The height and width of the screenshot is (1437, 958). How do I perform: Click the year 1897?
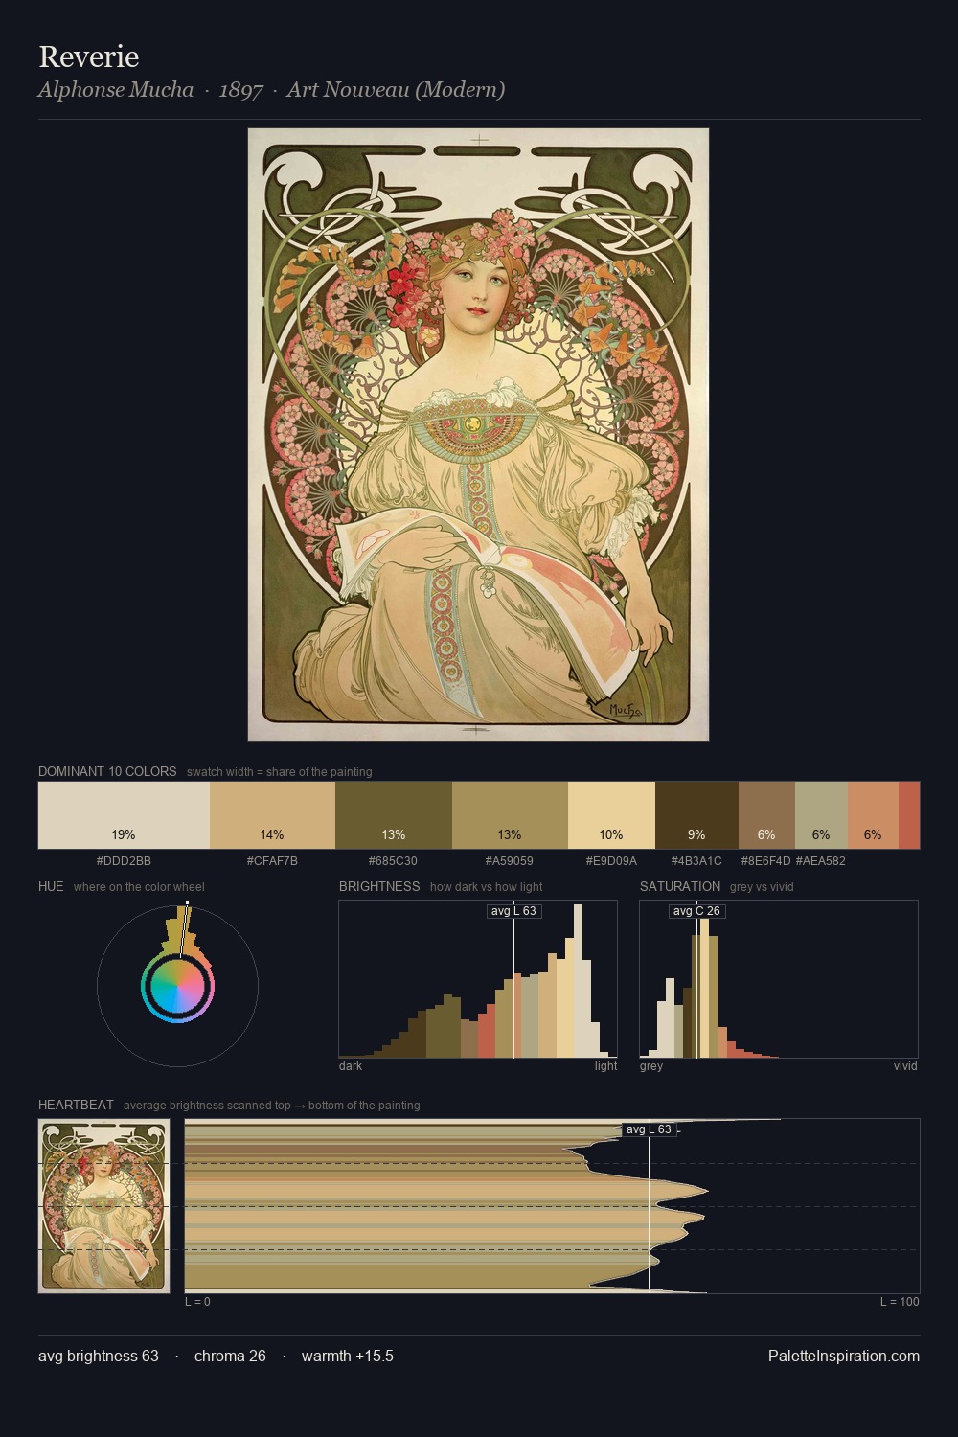[240, 90]
